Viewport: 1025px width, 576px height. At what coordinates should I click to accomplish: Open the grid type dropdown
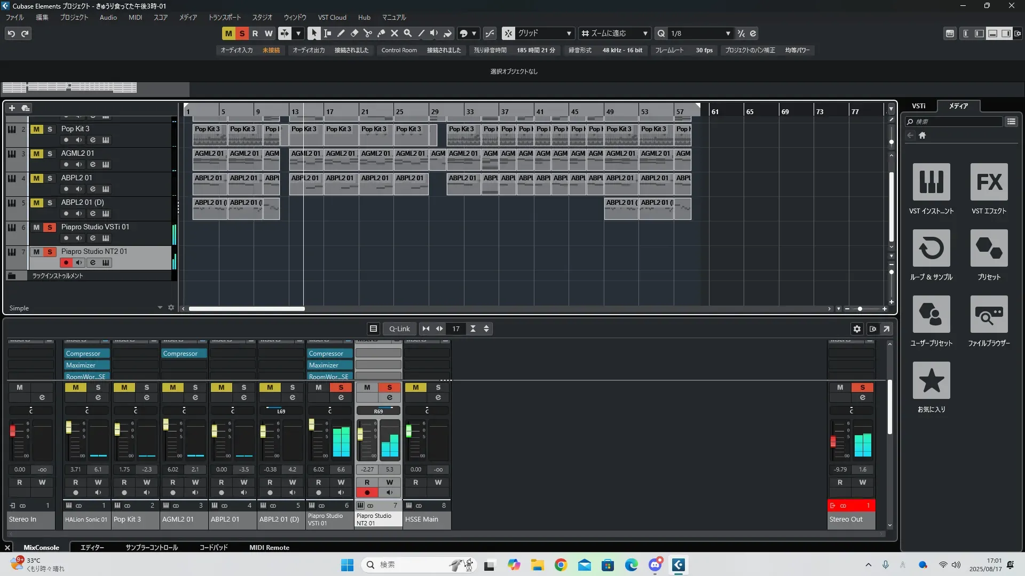pyautogui.click(x=545, y=33)
